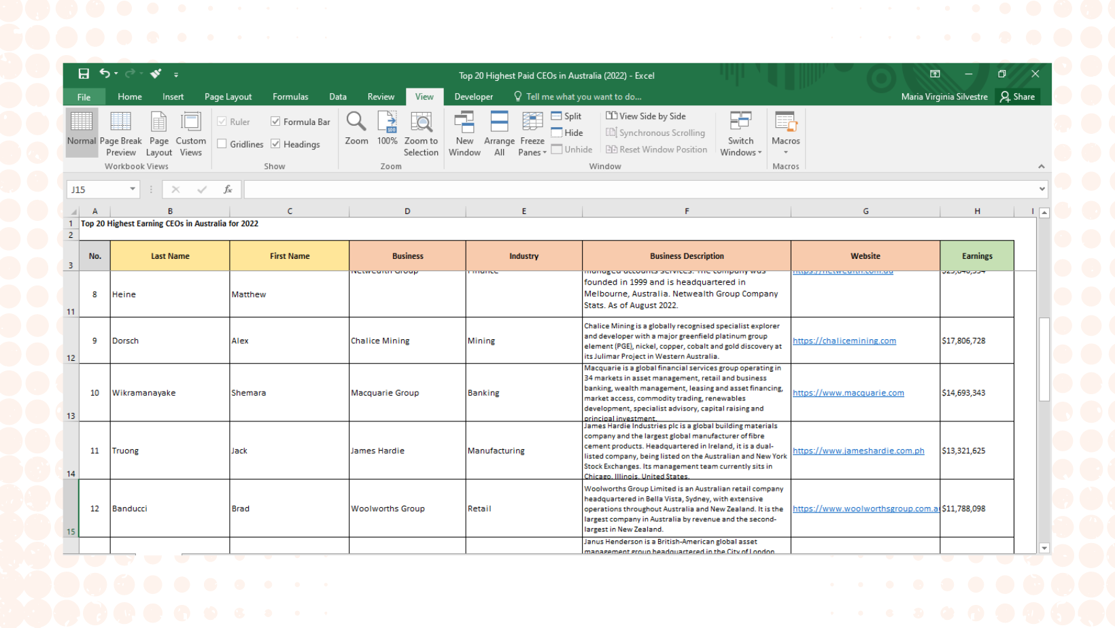Click Reset Window Position
This screenshot has width=1115, height=628.
click(x=657, y=150)
